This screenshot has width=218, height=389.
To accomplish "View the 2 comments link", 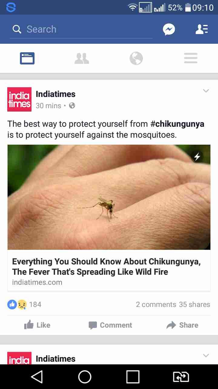I will tap(156, 305).
